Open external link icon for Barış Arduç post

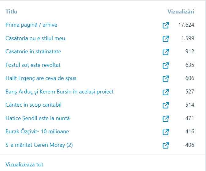click(x=166, y=92)
